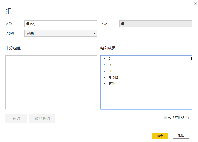The height and width of the screenshot is (142, 198).
Task: Click the 字段 field showing 值
Action: click(156, 24)
